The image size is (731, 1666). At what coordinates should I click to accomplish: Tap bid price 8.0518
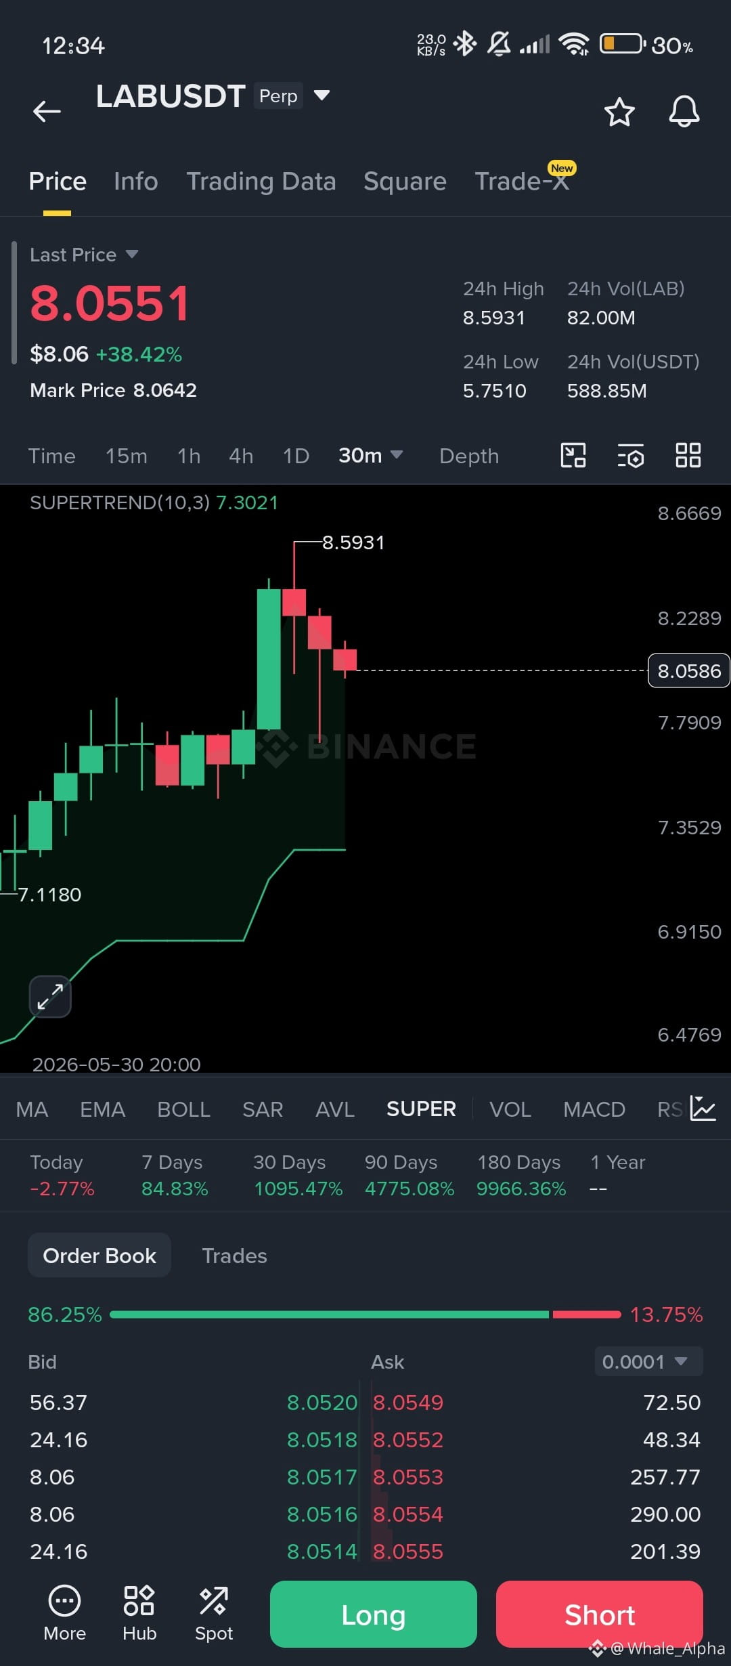322,1440
